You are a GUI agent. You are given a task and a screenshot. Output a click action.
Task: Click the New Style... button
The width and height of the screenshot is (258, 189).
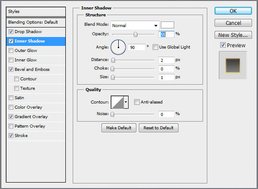coord(233,35)
